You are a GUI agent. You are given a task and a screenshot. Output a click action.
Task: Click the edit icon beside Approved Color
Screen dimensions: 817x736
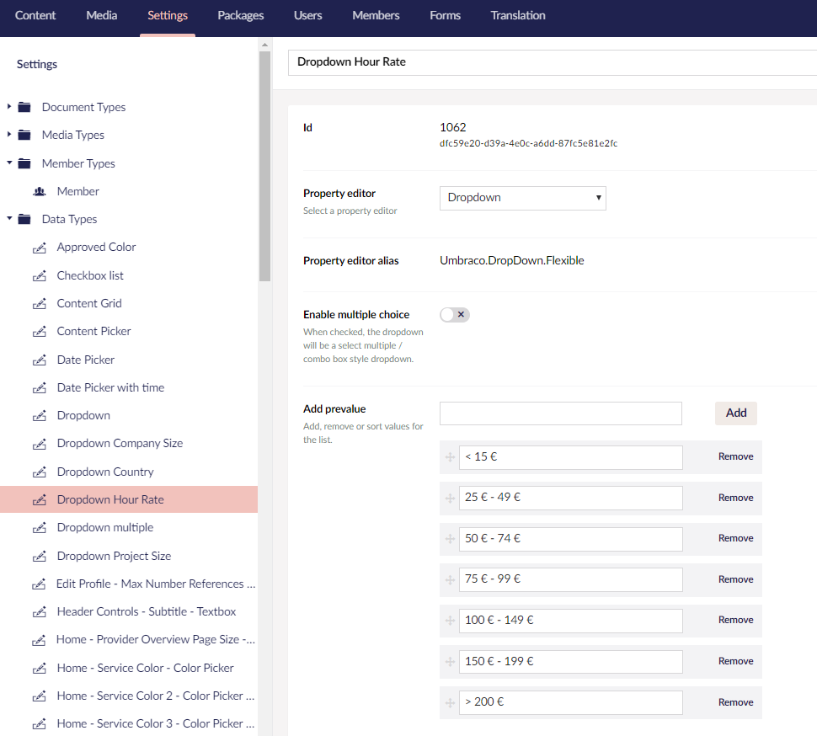pyautogui.click(x=39, y=247)
